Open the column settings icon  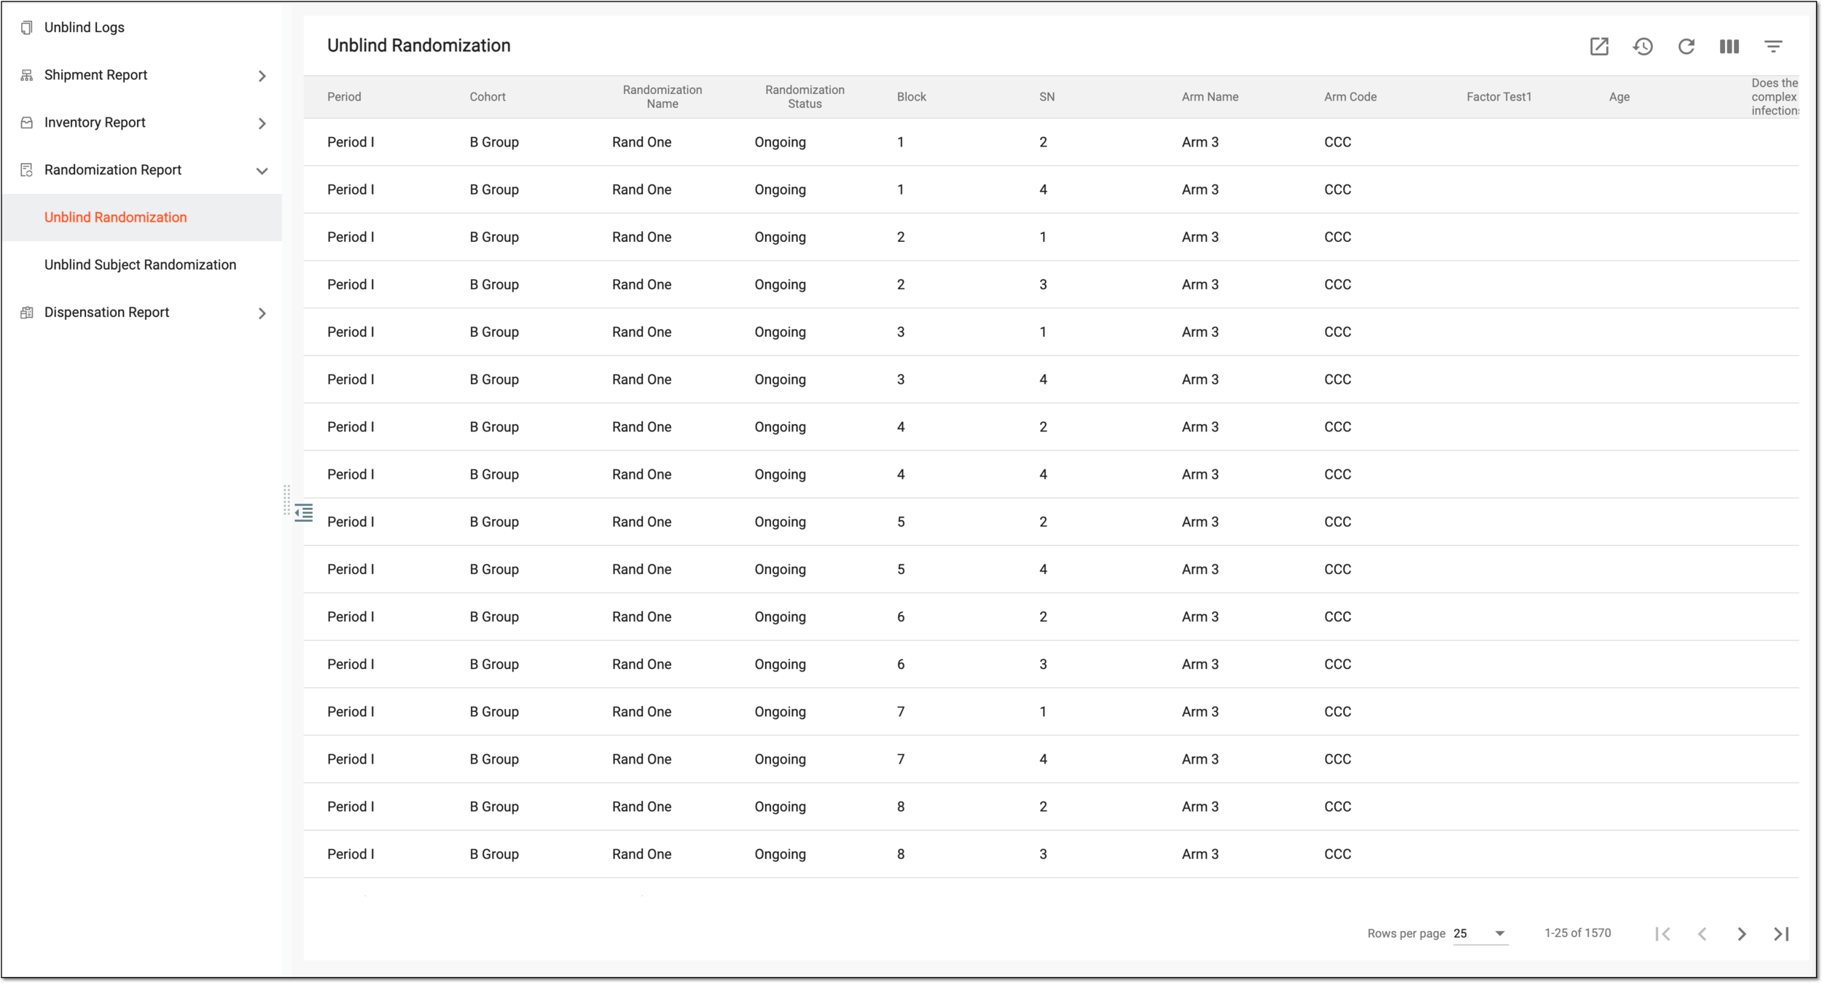[x=1729, y=47]
